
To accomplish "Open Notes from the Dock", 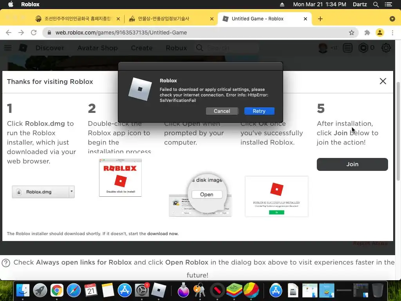I will [x=108, y=290].
